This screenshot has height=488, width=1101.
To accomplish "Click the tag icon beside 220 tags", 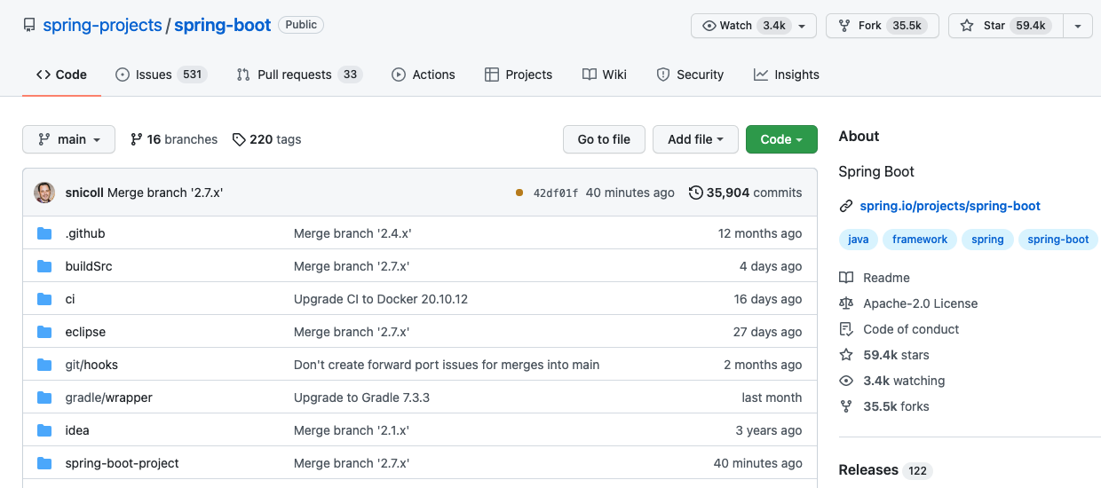I will 239,139.
